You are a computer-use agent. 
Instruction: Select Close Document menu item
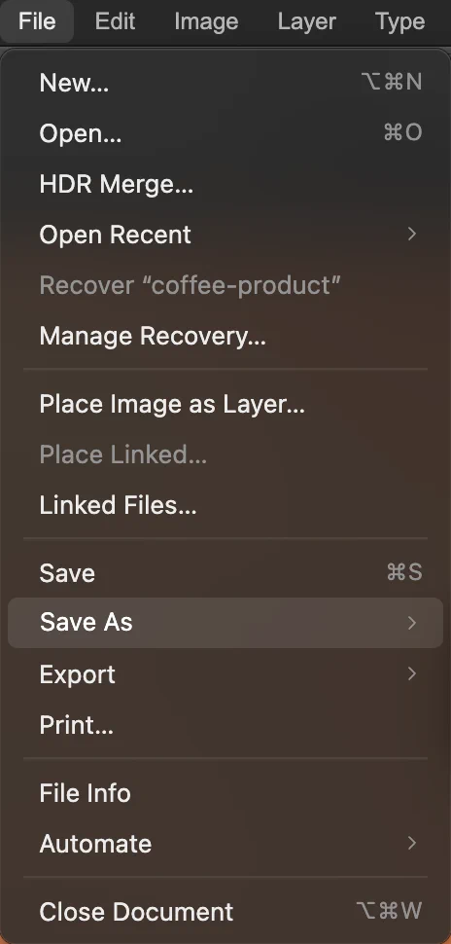(225, 912)
